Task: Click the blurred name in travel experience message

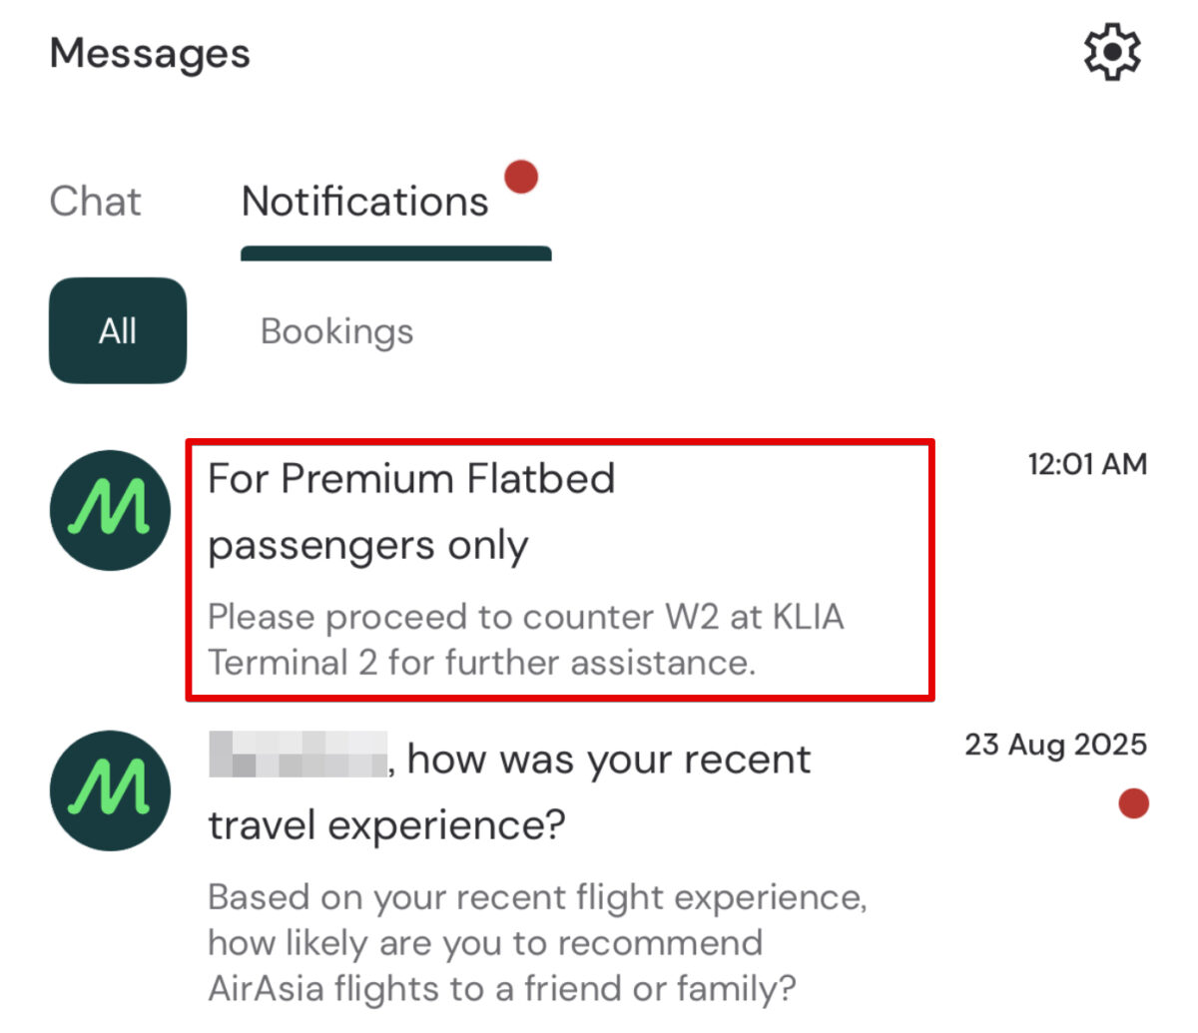Action: [298, 755]
